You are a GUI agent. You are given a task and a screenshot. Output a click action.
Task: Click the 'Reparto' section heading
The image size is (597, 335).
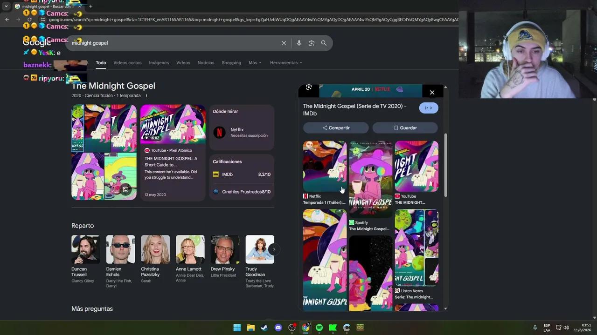click(83, 226)
